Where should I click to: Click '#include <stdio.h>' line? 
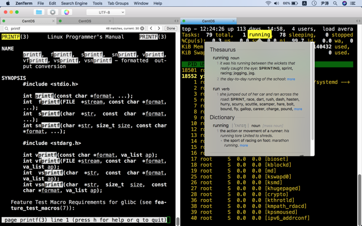pos(50,84)
